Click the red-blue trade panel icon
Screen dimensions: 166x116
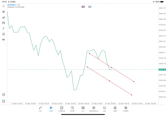(x=83, y=7)
